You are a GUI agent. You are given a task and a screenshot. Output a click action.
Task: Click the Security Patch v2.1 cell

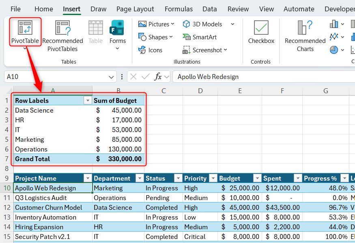click(53, 237)
